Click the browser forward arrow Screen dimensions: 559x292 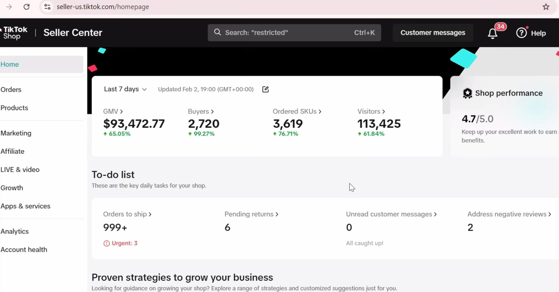(x=9, y=7)
